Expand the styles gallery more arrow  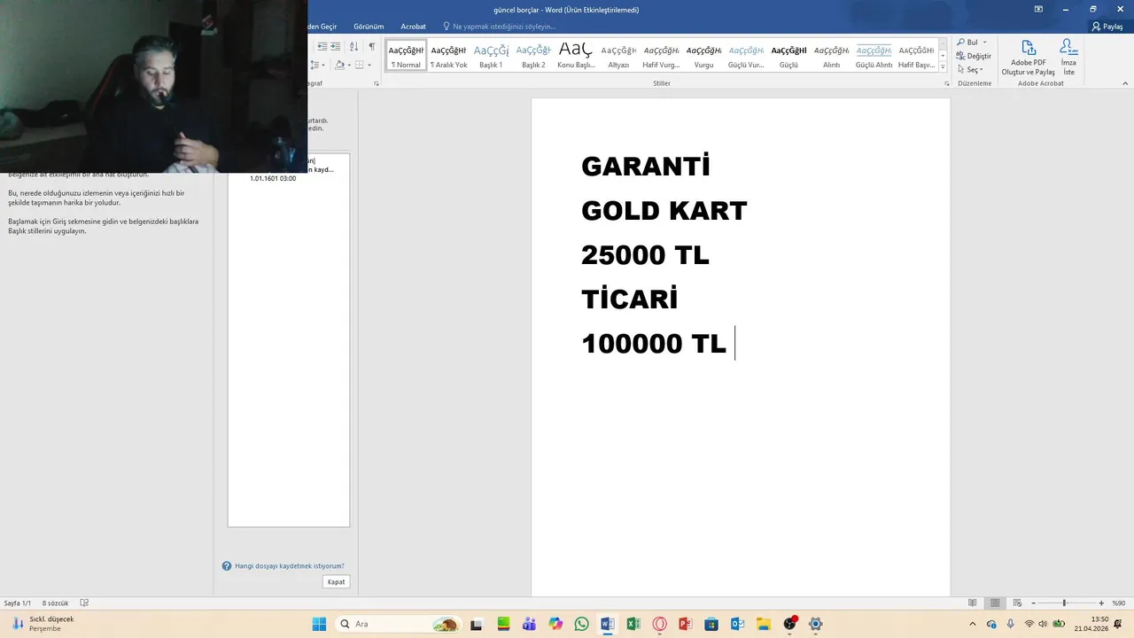(x=943, y=66)
